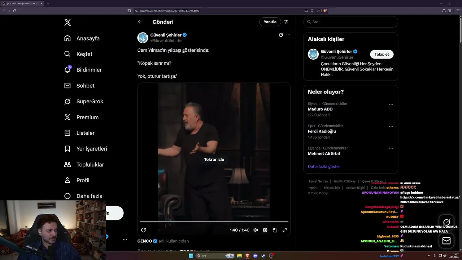Reload page in browser toolbar
The width and height of the screenshot is (462, 260).
pos(15,11)
